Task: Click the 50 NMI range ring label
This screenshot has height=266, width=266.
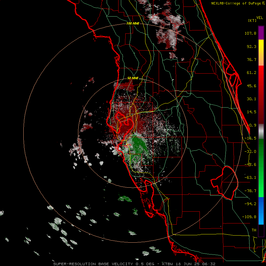Action: point(133,78)
